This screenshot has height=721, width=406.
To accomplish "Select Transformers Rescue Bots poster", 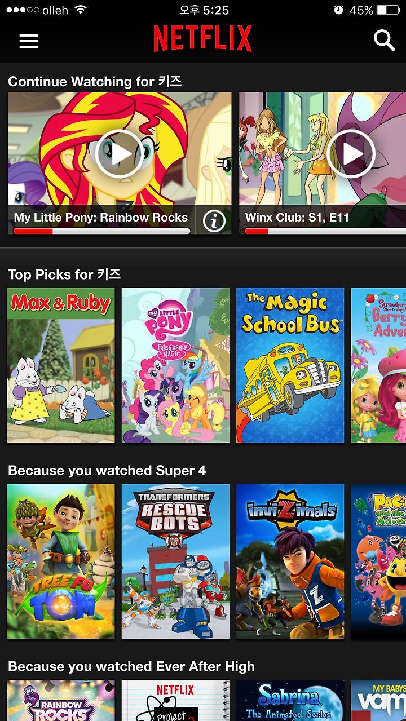I will 175,561.
